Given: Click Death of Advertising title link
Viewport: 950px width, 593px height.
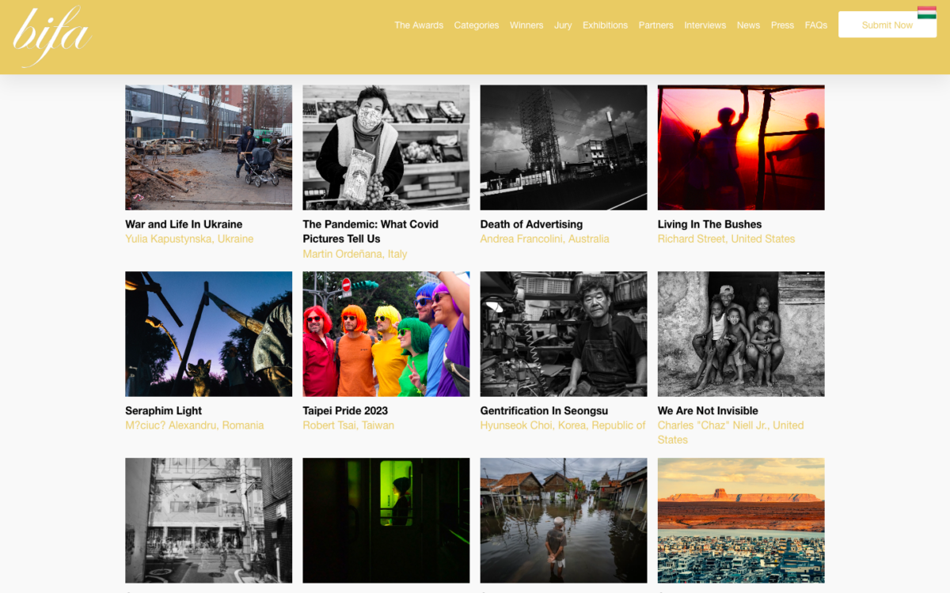Looking at the screenshot, I should [x=531, y=225].
